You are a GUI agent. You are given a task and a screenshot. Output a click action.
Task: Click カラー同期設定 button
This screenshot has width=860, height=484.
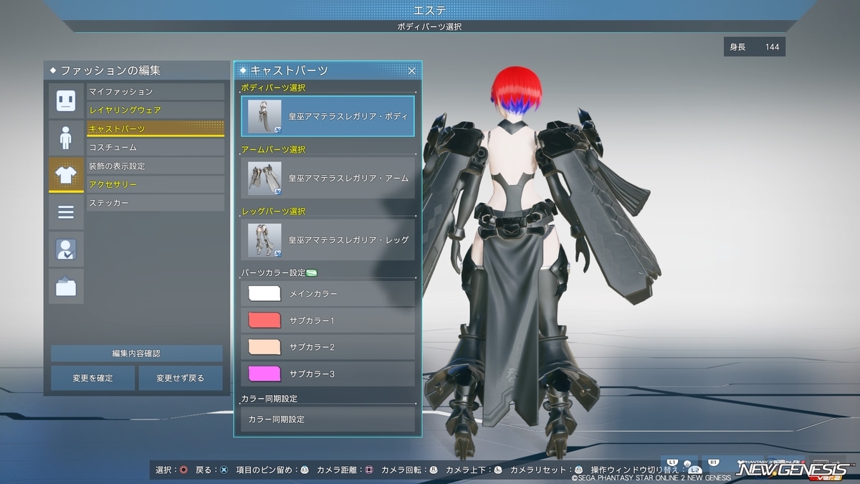328,419
